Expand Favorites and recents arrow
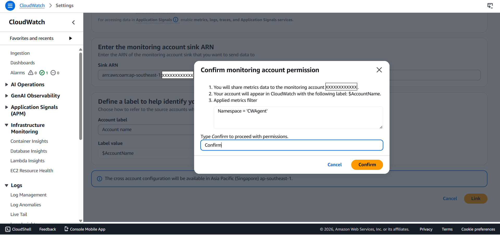 click(70, 38)
